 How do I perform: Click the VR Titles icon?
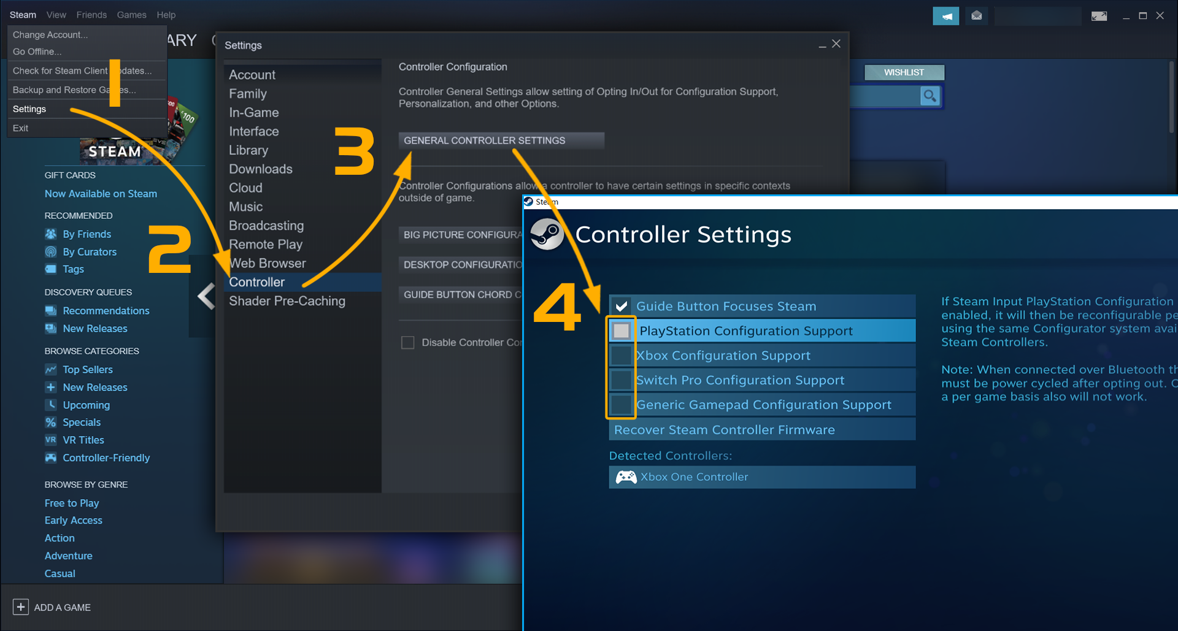click(51, 440)
